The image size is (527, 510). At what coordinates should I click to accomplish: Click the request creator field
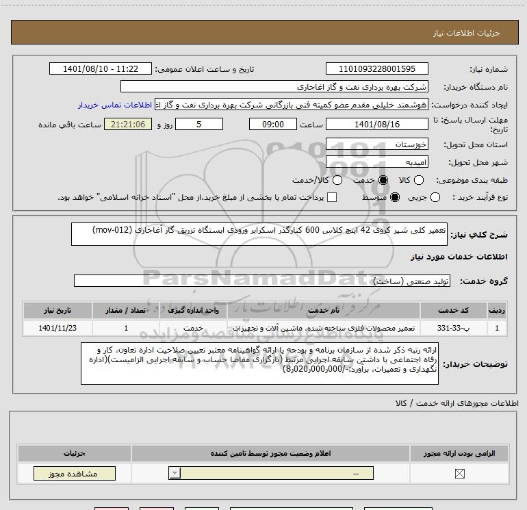click(x=292, y=105)
